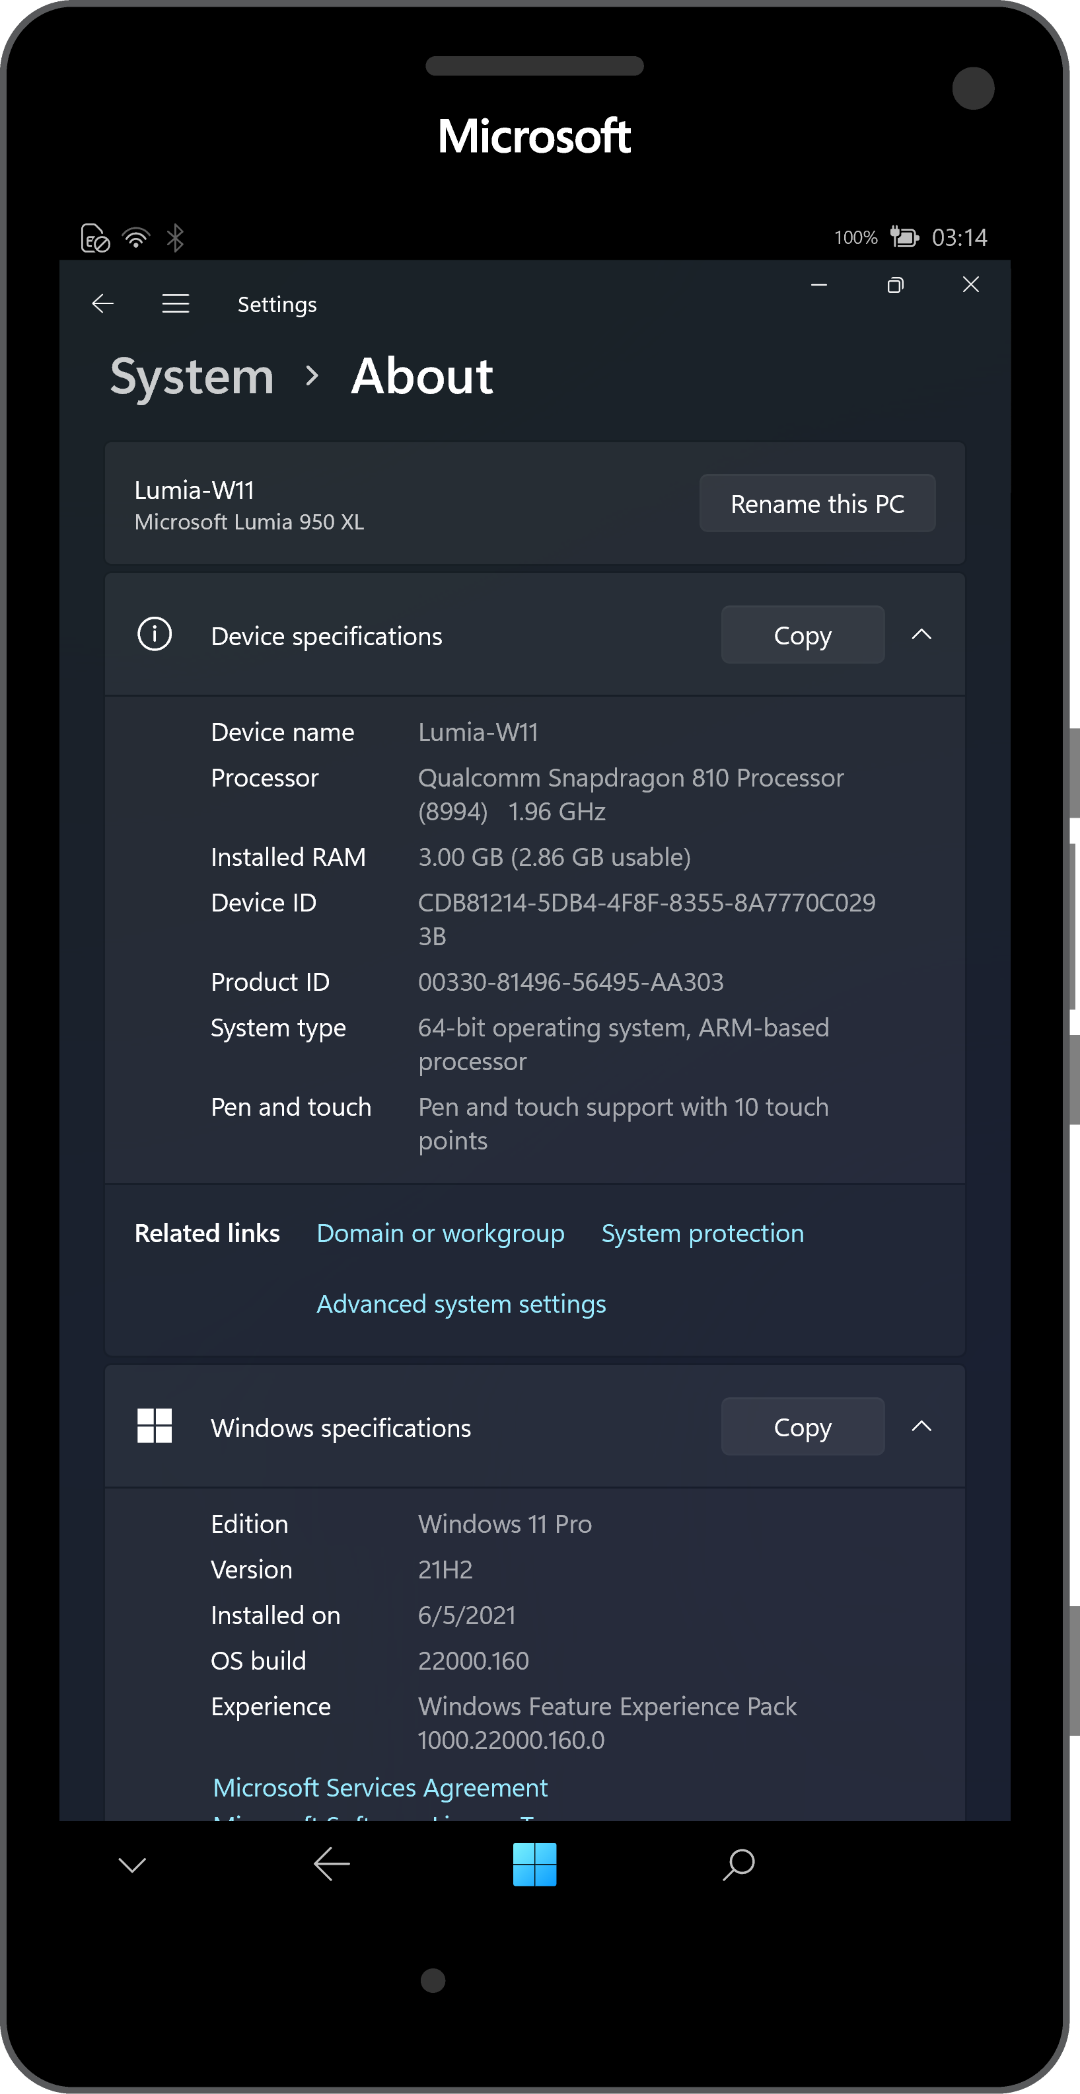The image size is (1080, 2094).
Task: Click the OS build value 22000.160
Action: [473, 1660]
